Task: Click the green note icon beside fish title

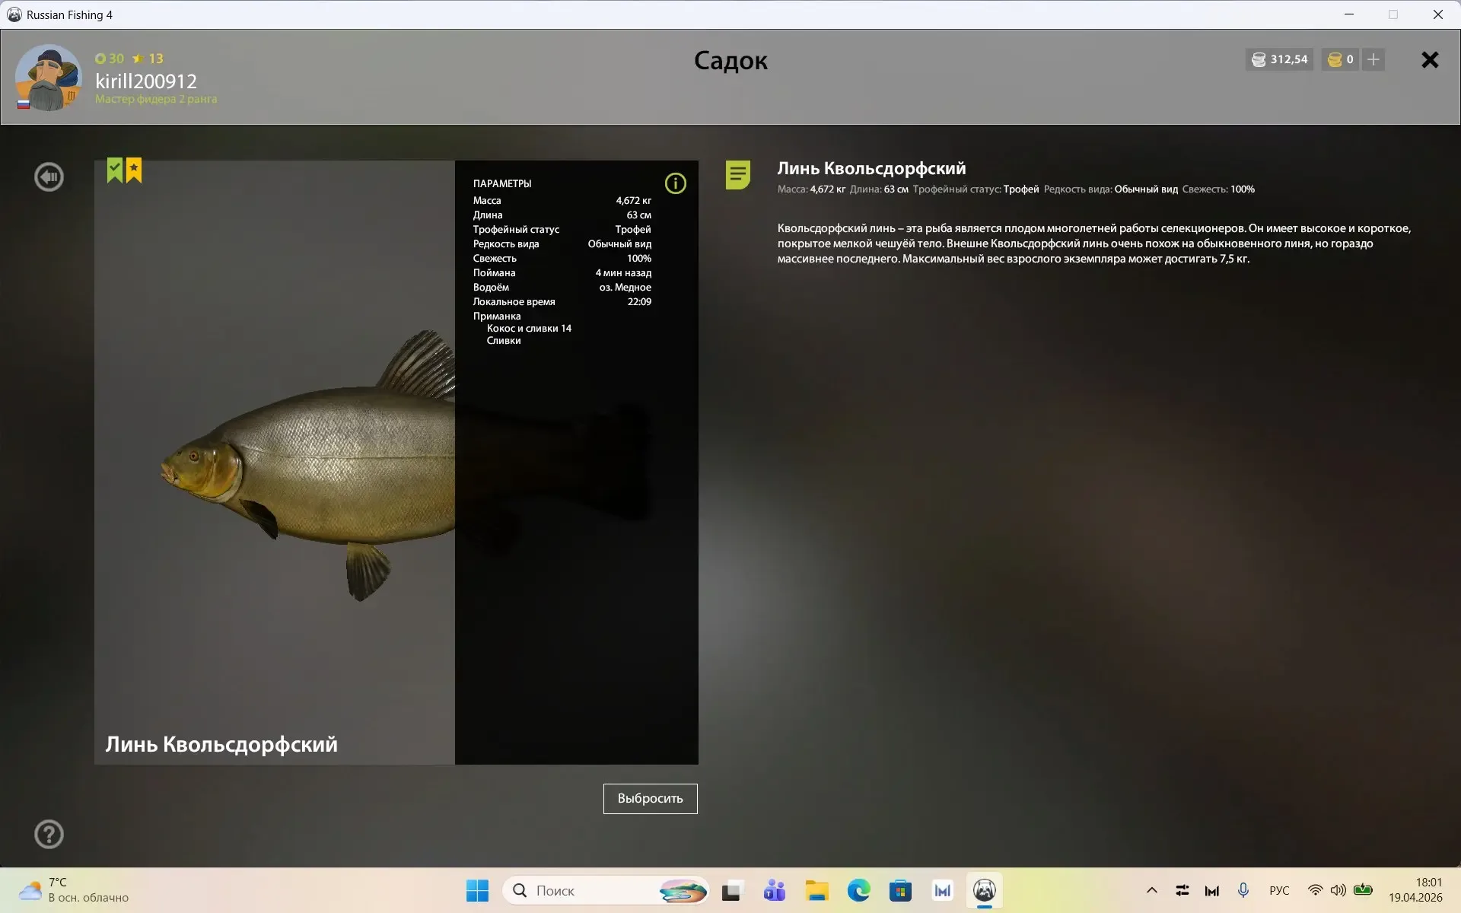Action: pyautogui.click(x=737, y=175)
